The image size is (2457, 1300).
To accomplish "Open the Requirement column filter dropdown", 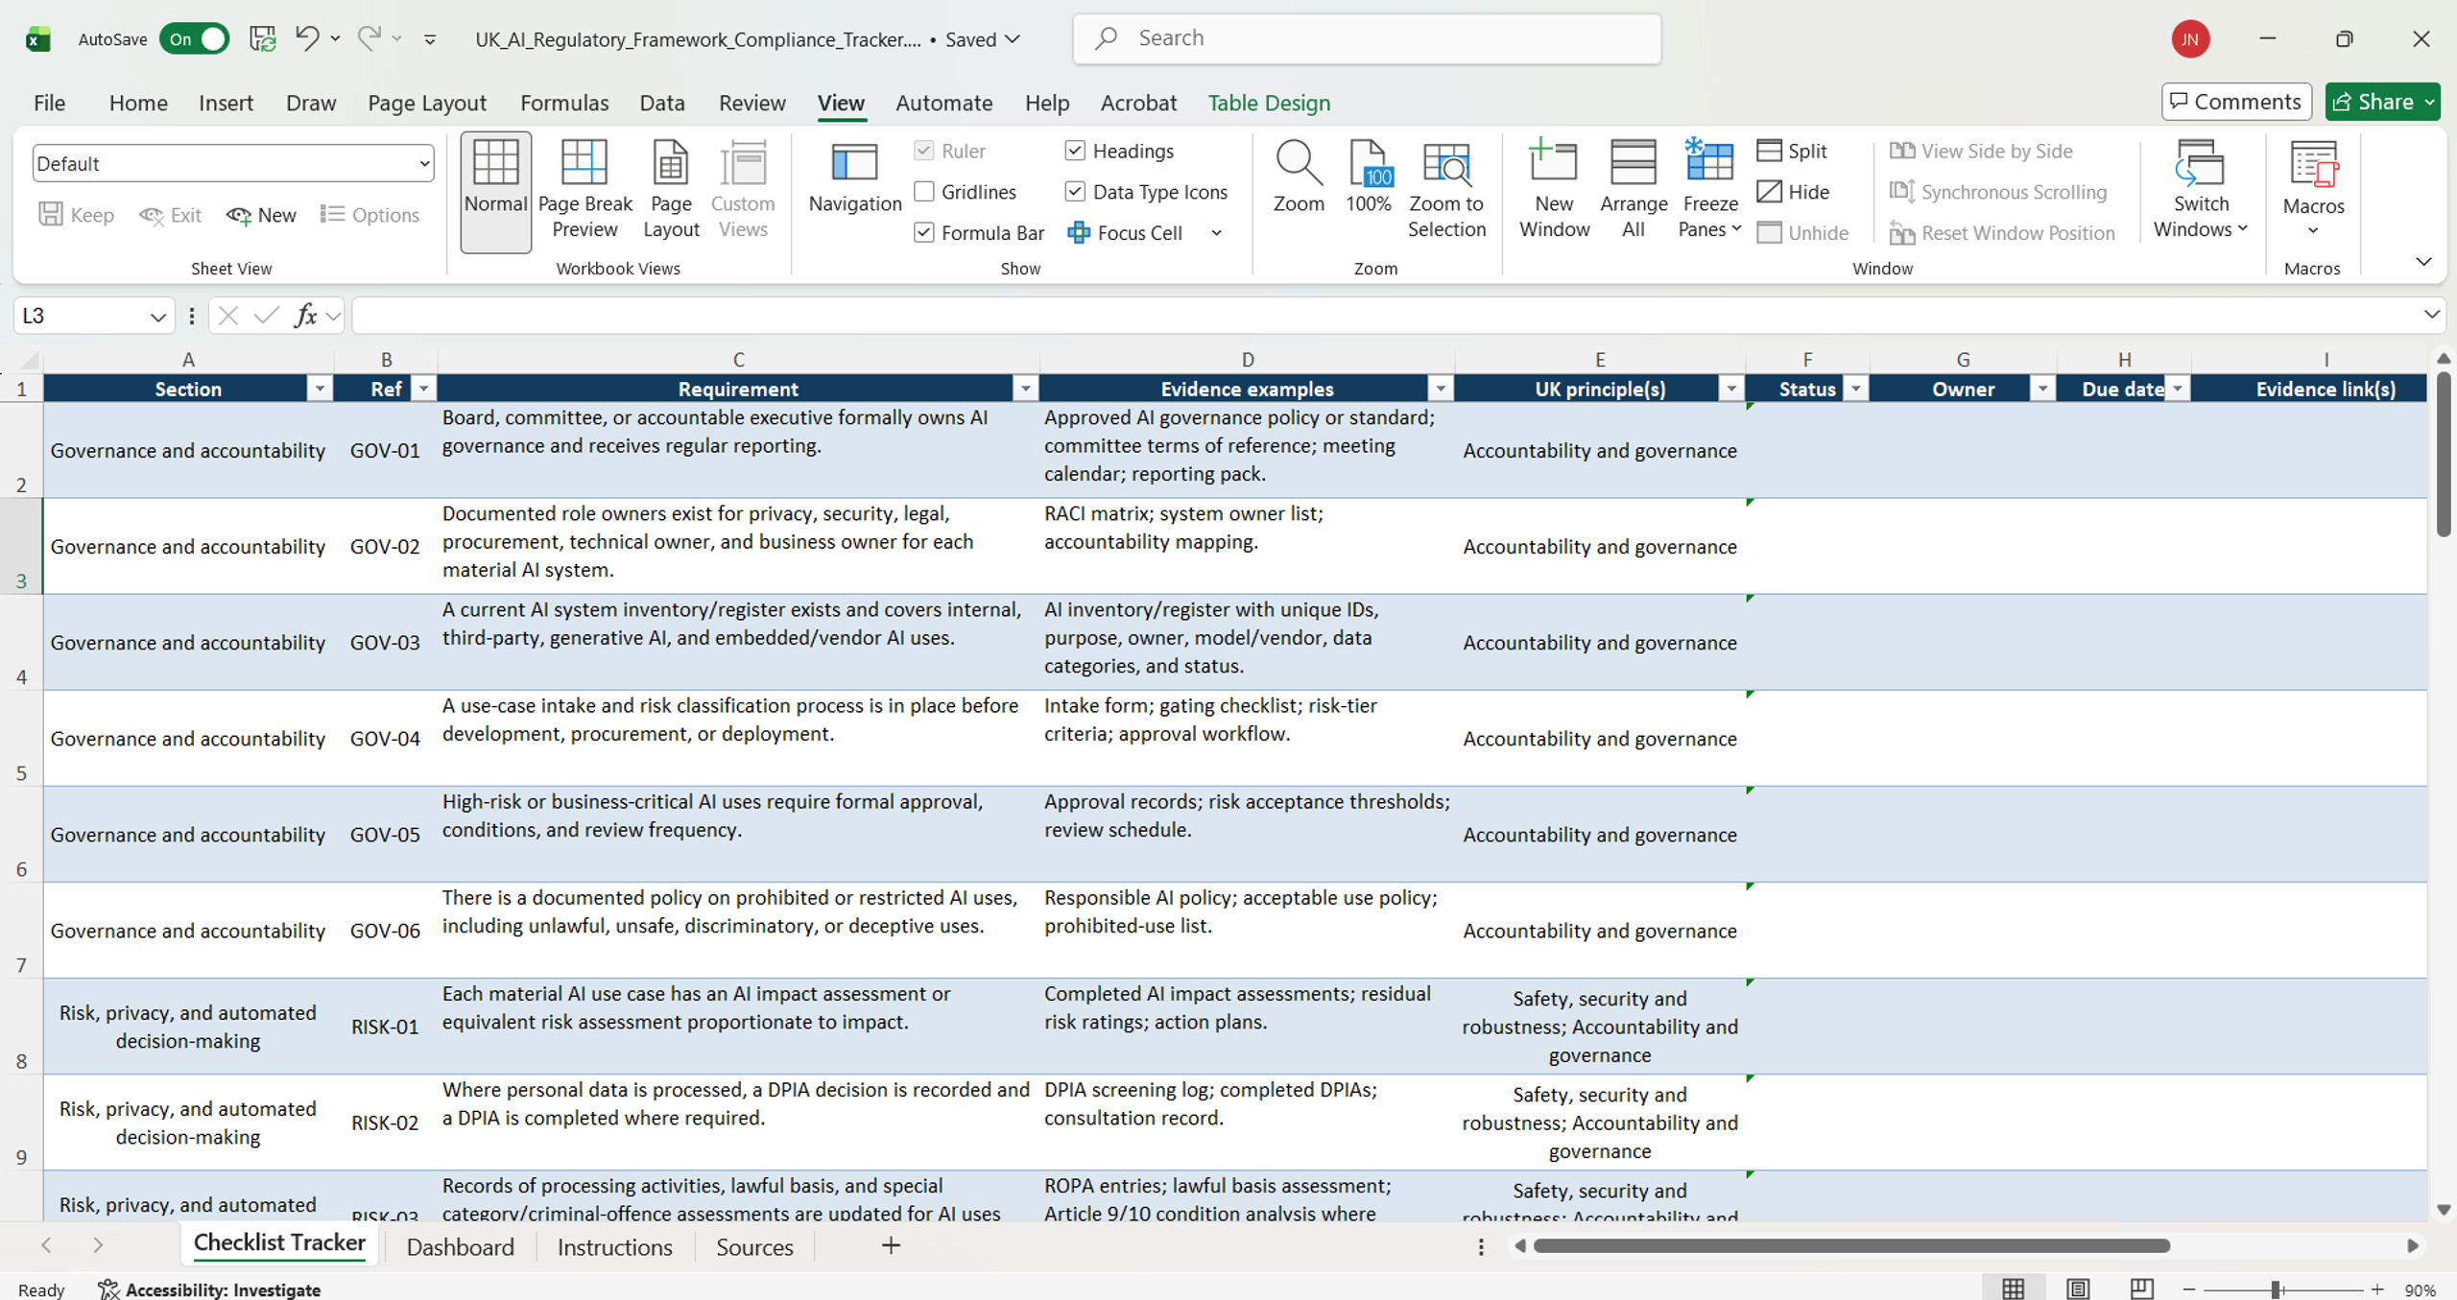I will pyautogui.click(x=1026, y=389).
